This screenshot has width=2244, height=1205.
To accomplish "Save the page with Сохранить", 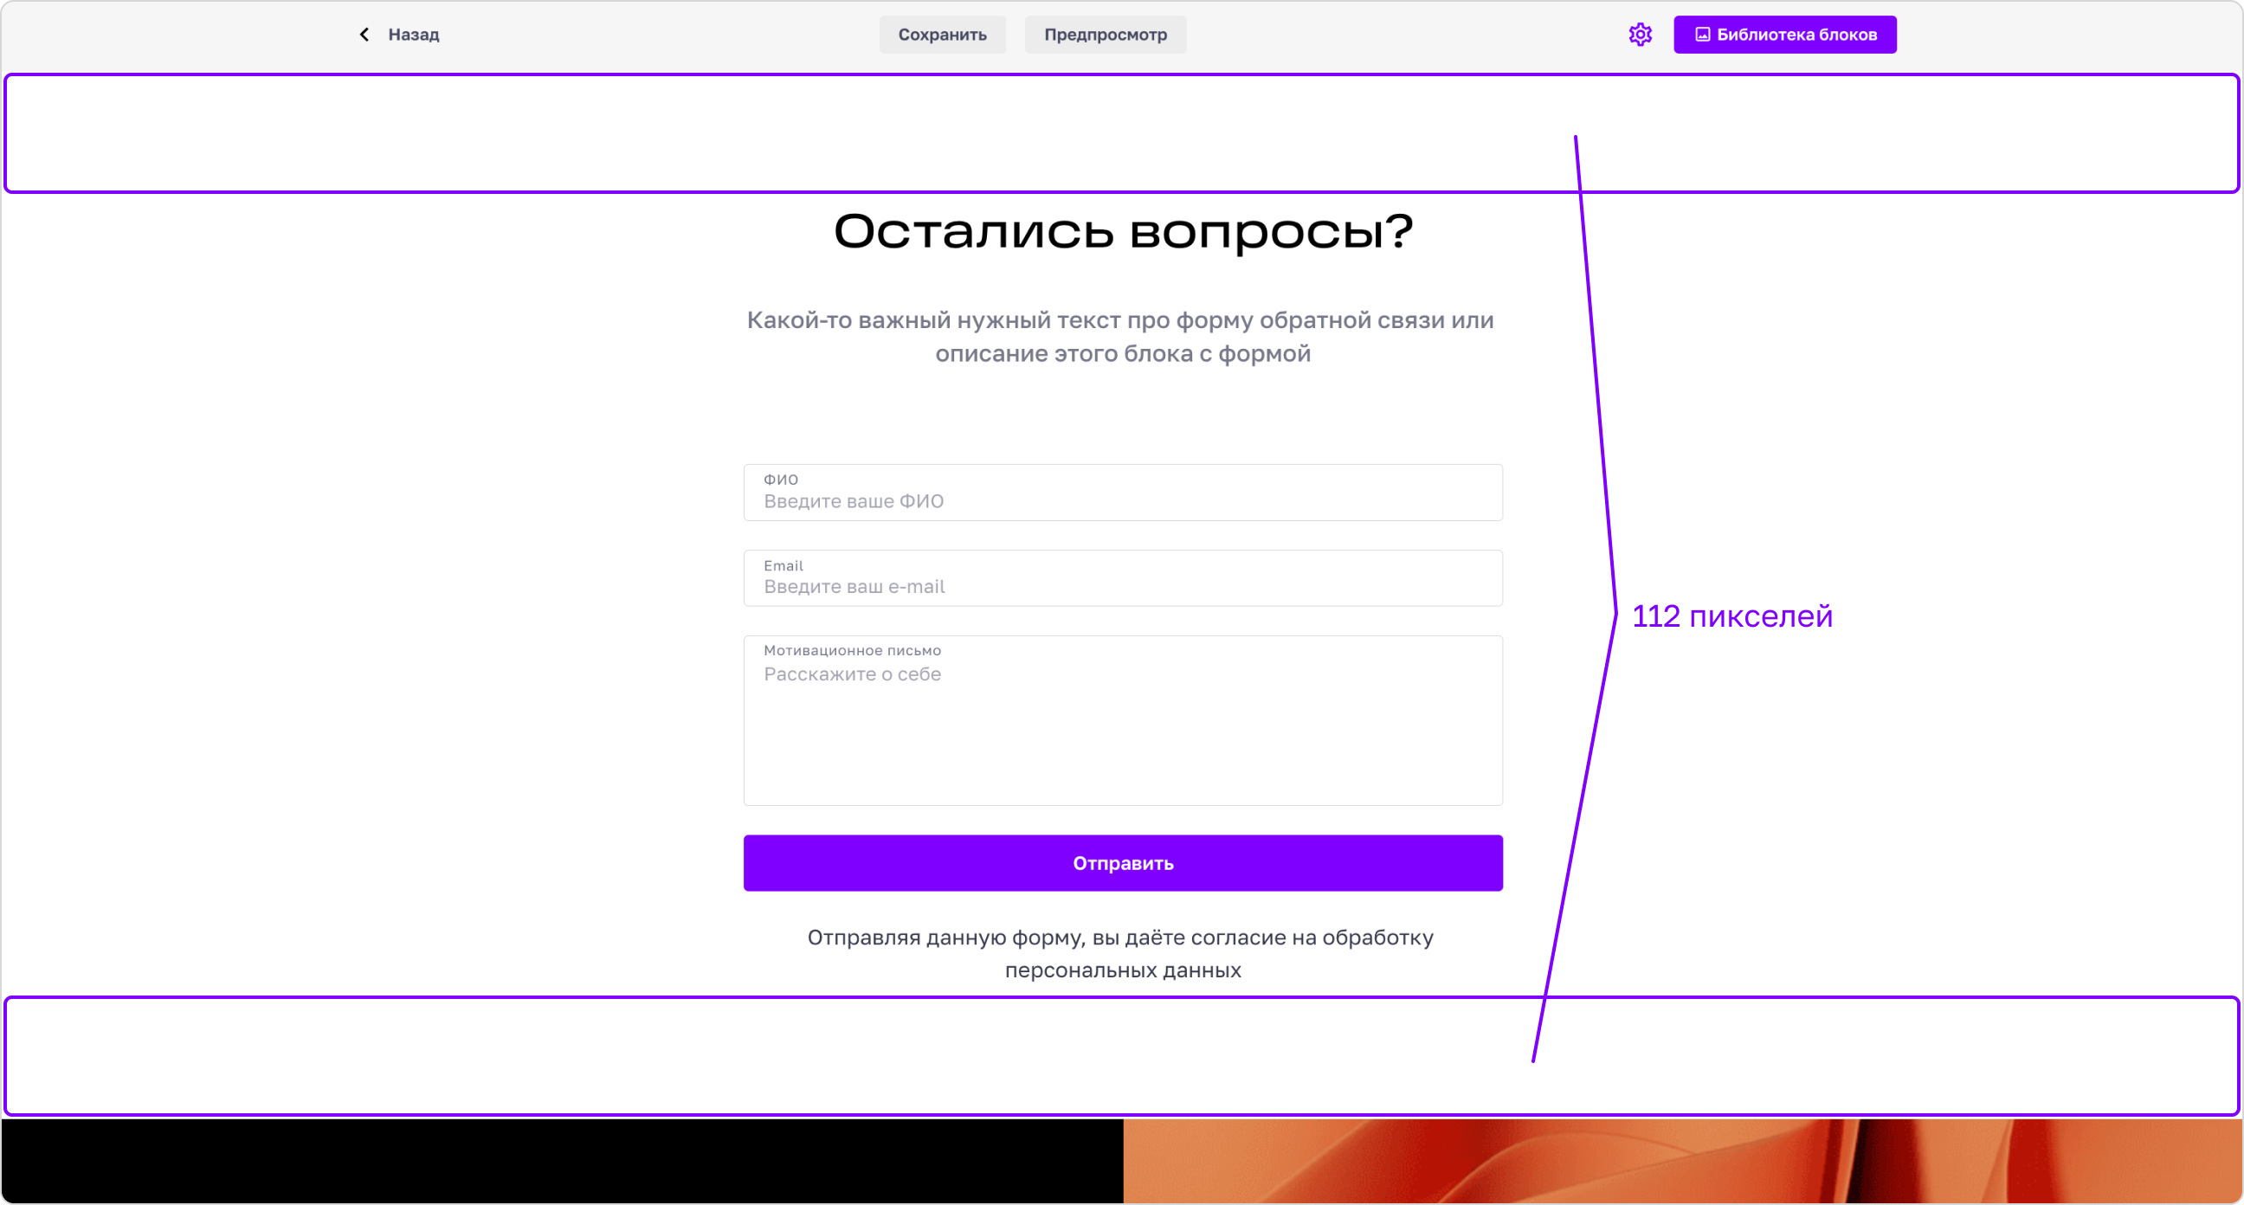I will tap(943, 34).
